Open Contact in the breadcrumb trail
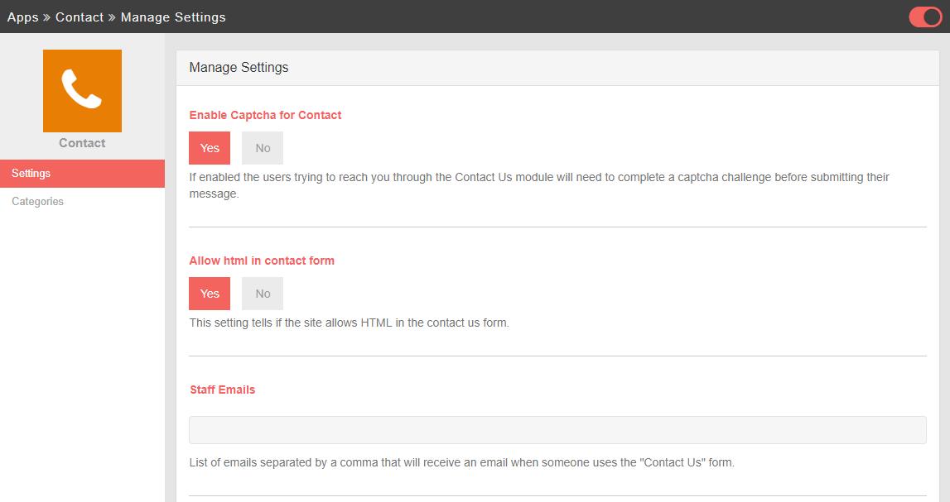The image size is (950, 502). point(80,17)
